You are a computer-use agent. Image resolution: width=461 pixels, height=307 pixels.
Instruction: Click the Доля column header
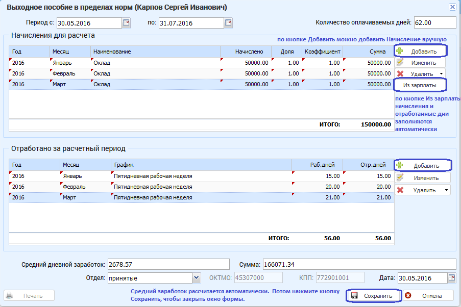click(x=286, y=52)
